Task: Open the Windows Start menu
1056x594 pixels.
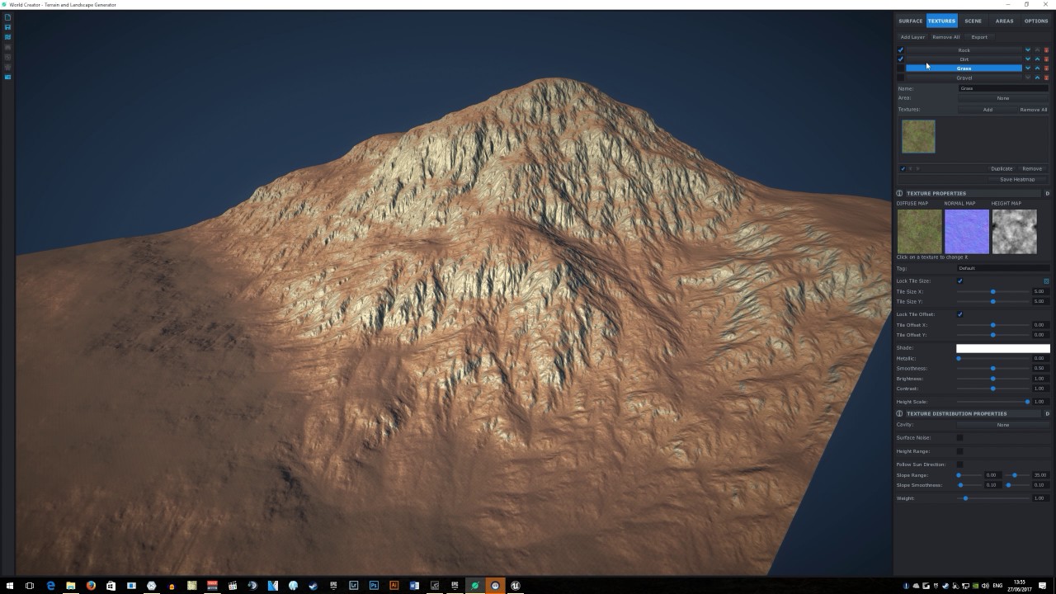Action: (x=10, y=586)
